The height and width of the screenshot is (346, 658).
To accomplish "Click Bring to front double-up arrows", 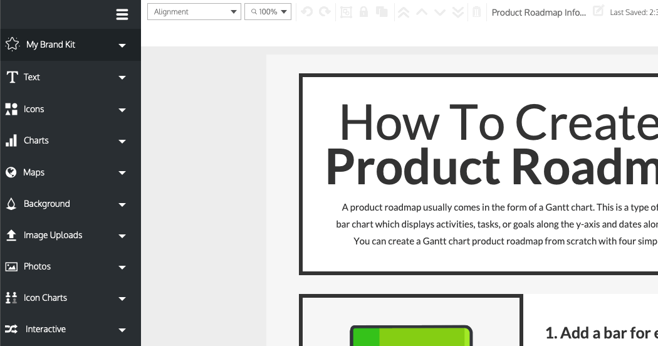I will pyautogui.click(x=404, y=12).
